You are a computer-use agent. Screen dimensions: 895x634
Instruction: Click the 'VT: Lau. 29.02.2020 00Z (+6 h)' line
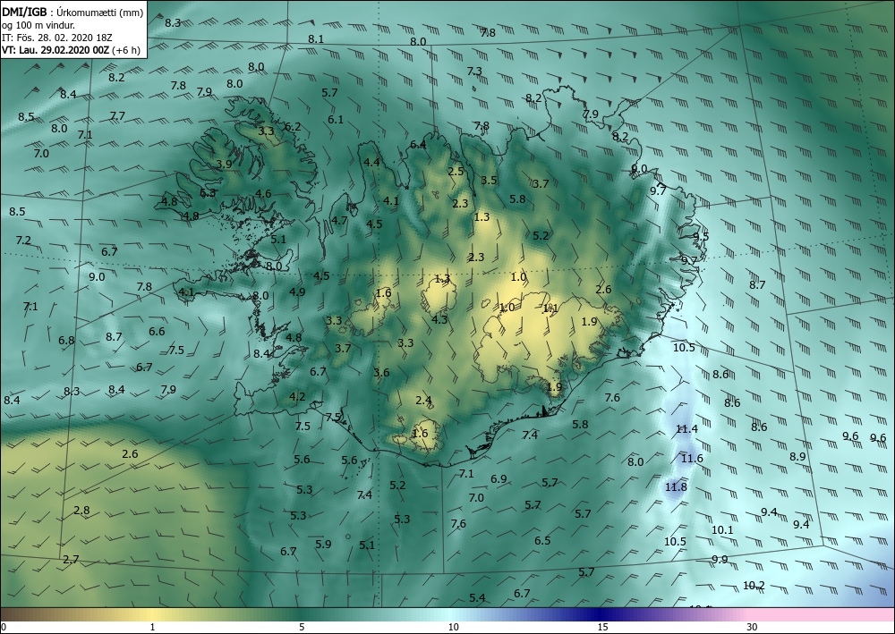72,50
